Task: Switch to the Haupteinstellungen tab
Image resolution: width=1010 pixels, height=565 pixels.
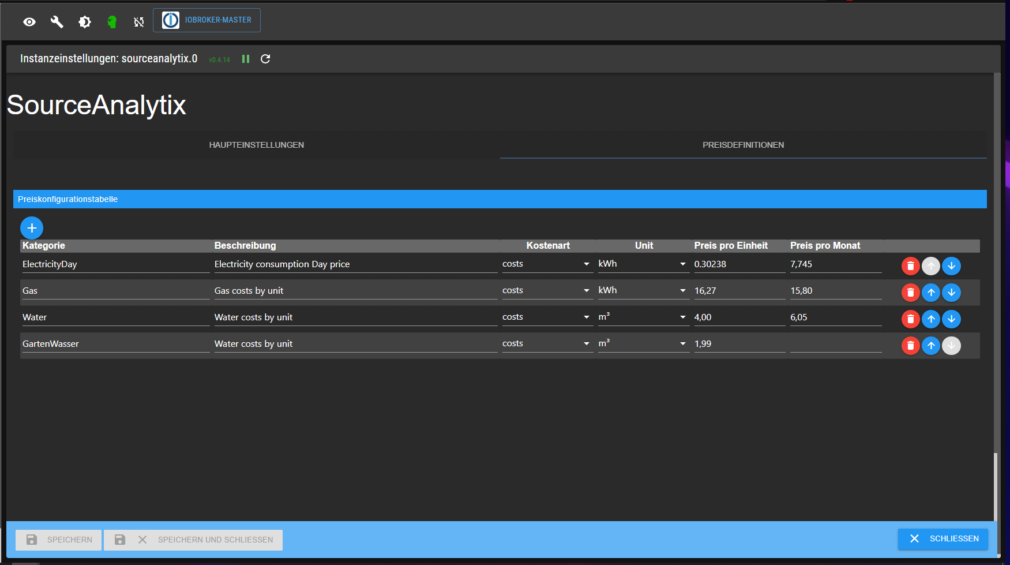Action: pos(256,145)
